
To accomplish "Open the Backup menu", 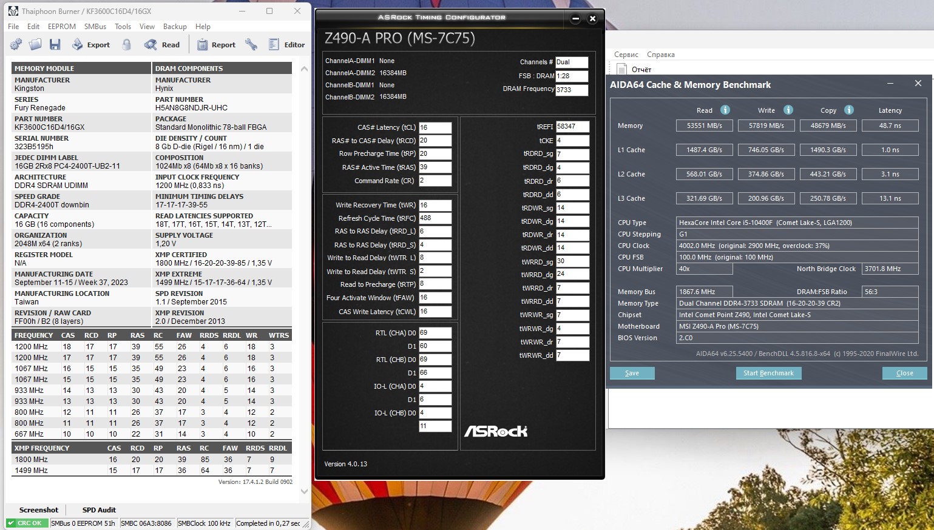I will tap(175, 27).
